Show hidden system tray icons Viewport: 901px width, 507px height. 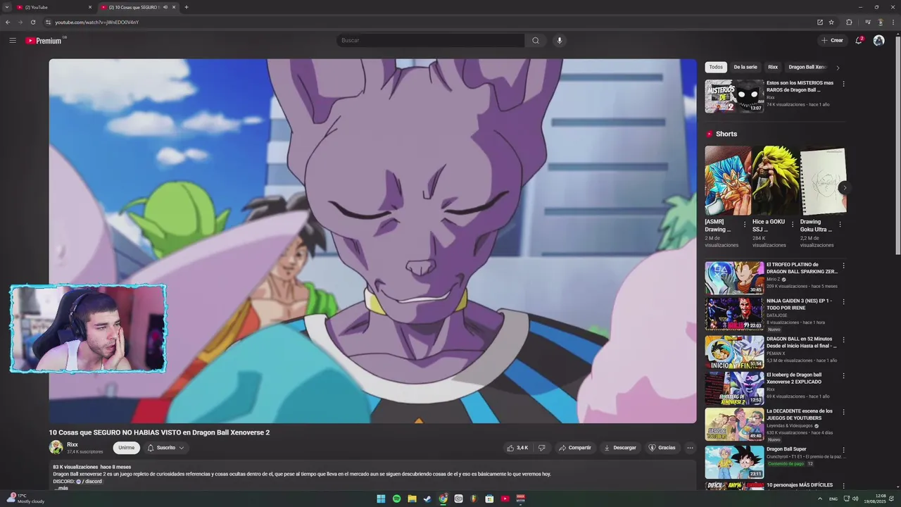819,499
